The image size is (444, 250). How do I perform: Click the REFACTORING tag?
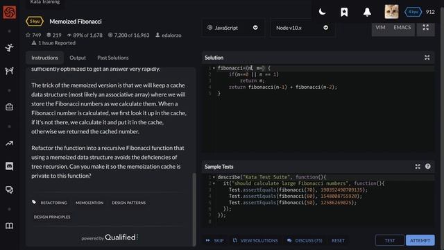pyautogui.click(x=54, y=203)
